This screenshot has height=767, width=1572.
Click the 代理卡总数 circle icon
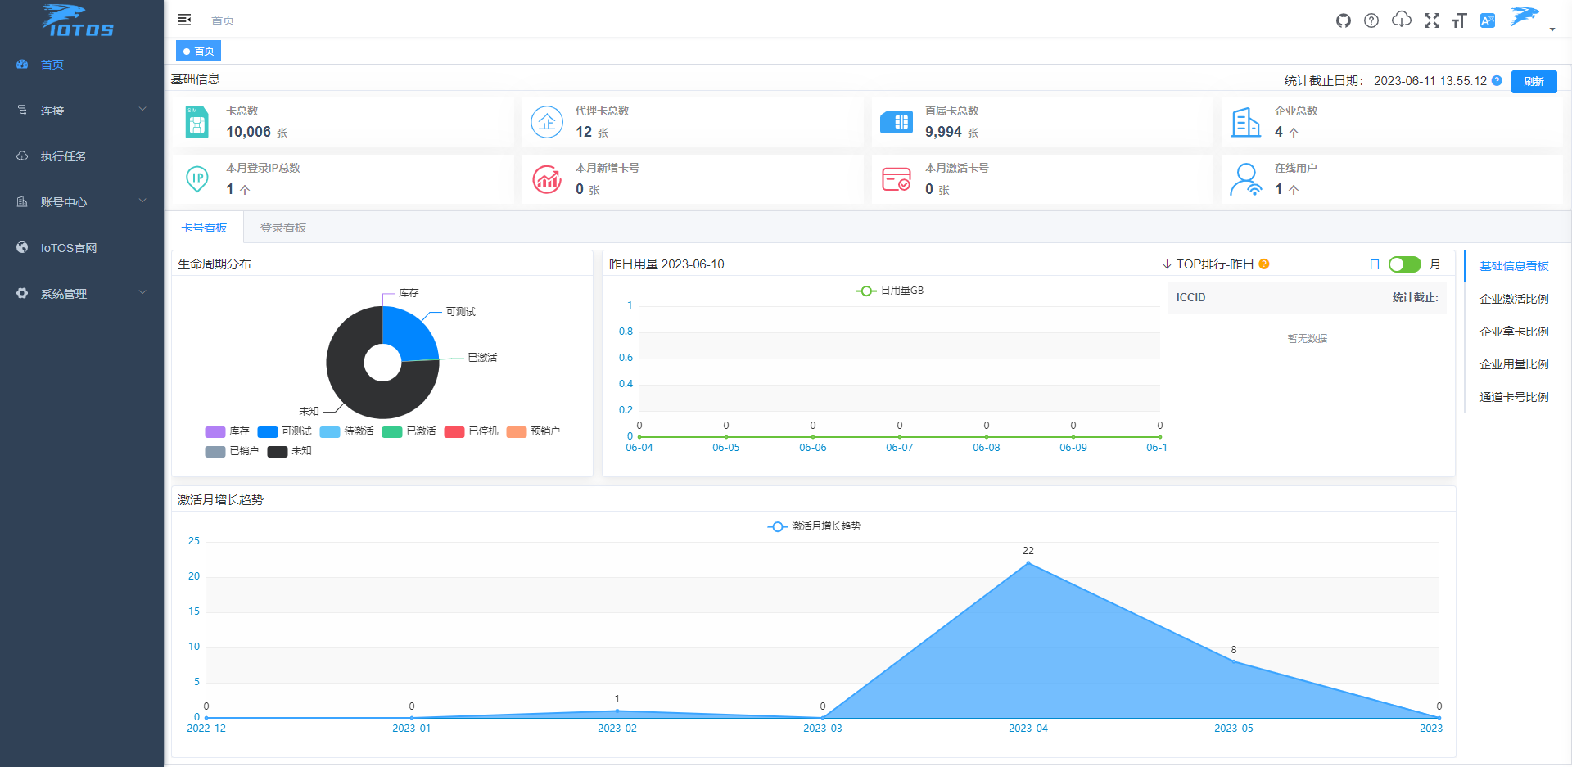547,122
